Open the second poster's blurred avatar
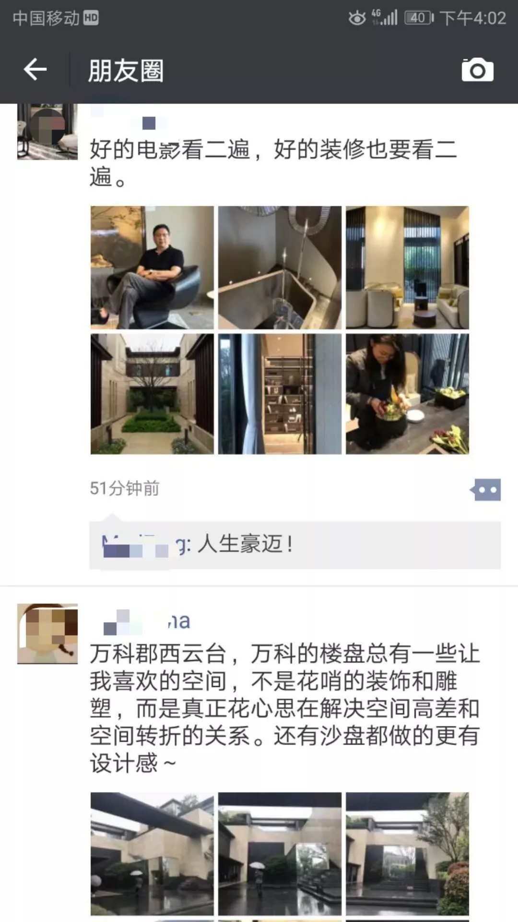The height and width of the screenshot is (922, 518). pos(47,634)
